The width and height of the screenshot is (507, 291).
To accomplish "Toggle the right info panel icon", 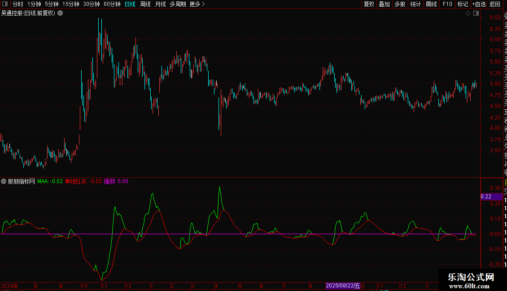I will (476, 13).
